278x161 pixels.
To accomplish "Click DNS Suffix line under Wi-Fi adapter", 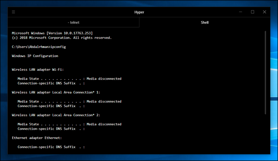I will tap(51, 83).
